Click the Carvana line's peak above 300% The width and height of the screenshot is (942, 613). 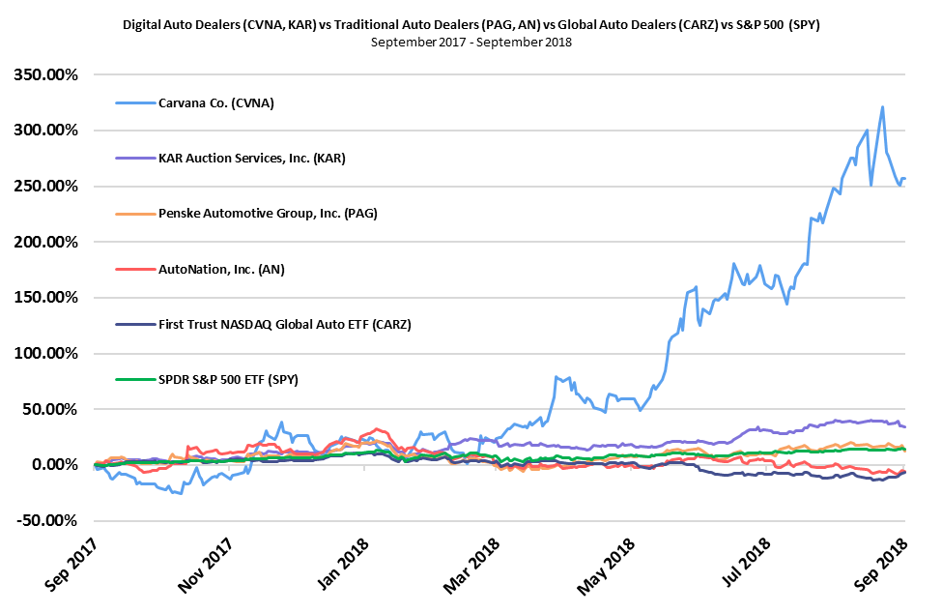point(882,107)
